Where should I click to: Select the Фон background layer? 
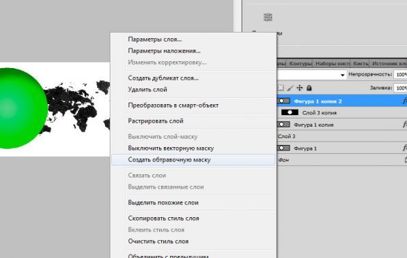(342, 160)
